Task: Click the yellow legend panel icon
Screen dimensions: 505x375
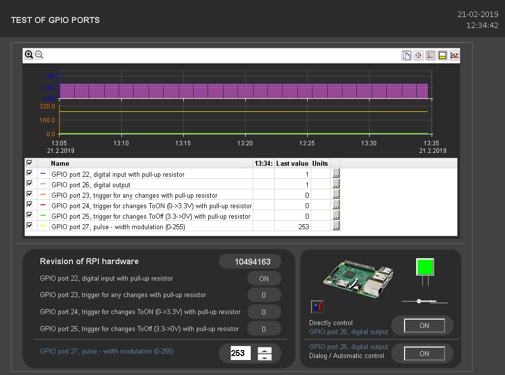Action: point(442,55)
